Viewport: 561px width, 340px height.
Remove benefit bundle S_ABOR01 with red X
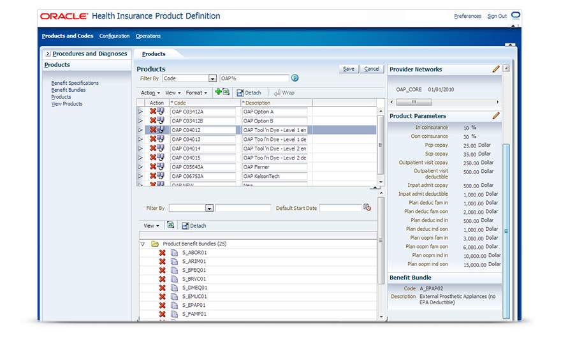pos(162,253)
